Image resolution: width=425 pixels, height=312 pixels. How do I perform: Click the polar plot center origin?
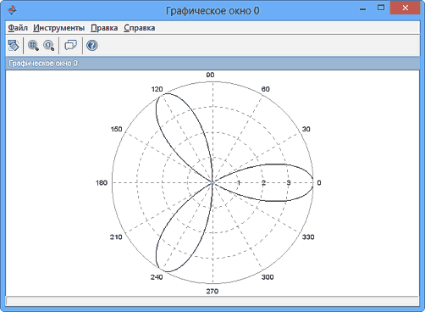(x=212, y=182)
